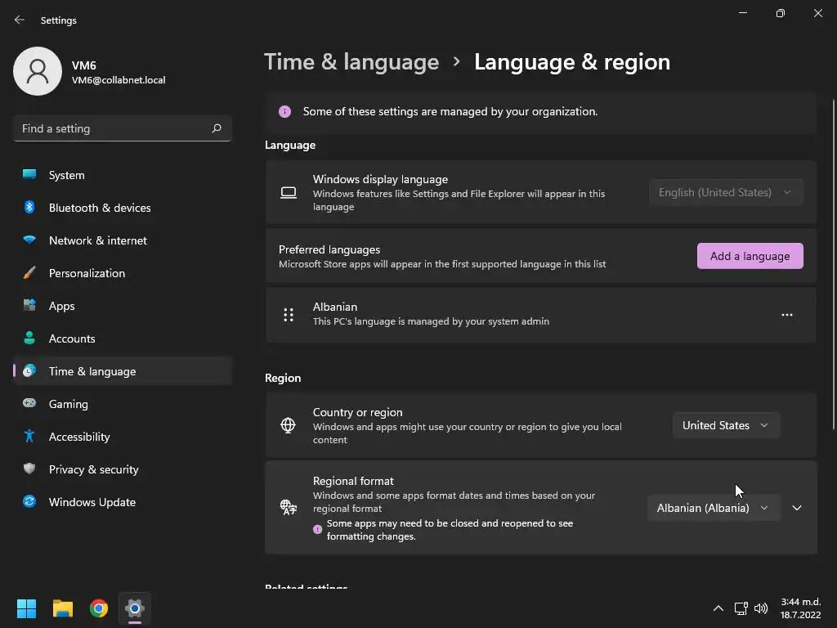Open the Accessibility settings page
Viewport: 837px width, 628px height.
(79, 437)
